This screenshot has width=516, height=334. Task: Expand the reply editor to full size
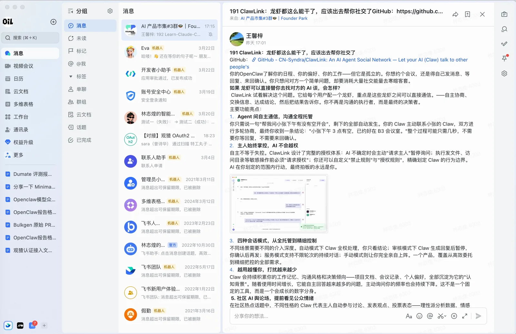pos(465,316)
